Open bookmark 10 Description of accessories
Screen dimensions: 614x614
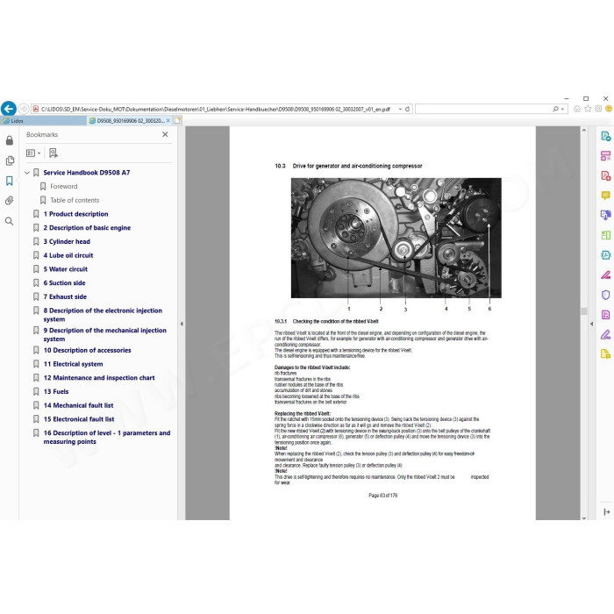[88, 350]
